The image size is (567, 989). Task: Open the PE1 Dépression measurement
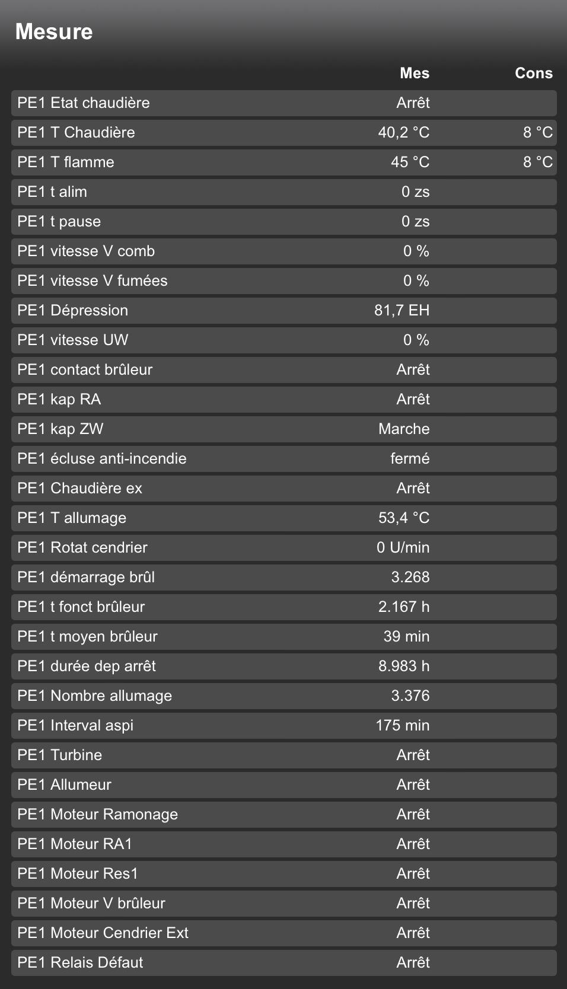[x=283, y=311]
